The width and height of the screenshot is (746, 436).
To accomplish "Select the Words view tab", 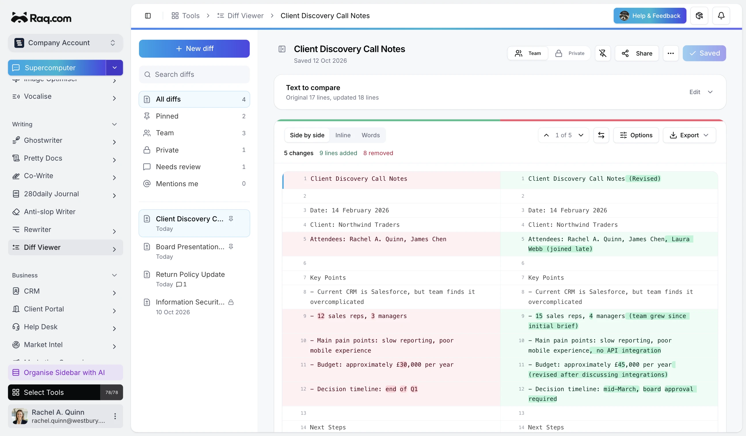I will 370,135.
